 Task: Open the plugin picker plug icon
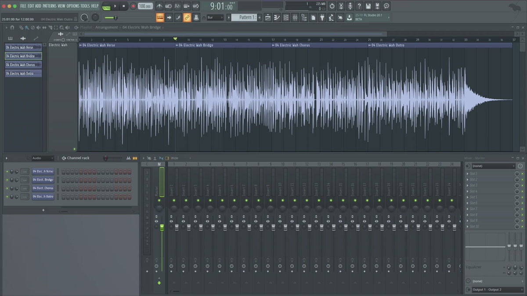pyautogui.click(x=322, y=18)
